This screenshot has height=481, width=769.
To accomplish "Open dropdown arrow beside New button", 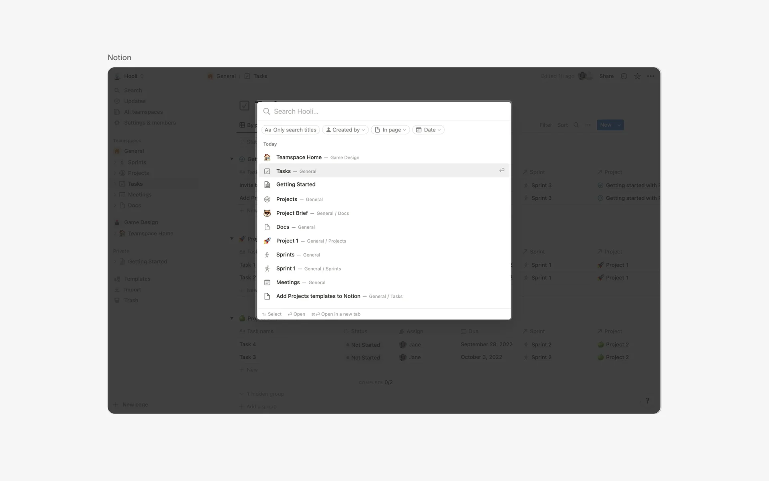I will (x=619, y=125).
